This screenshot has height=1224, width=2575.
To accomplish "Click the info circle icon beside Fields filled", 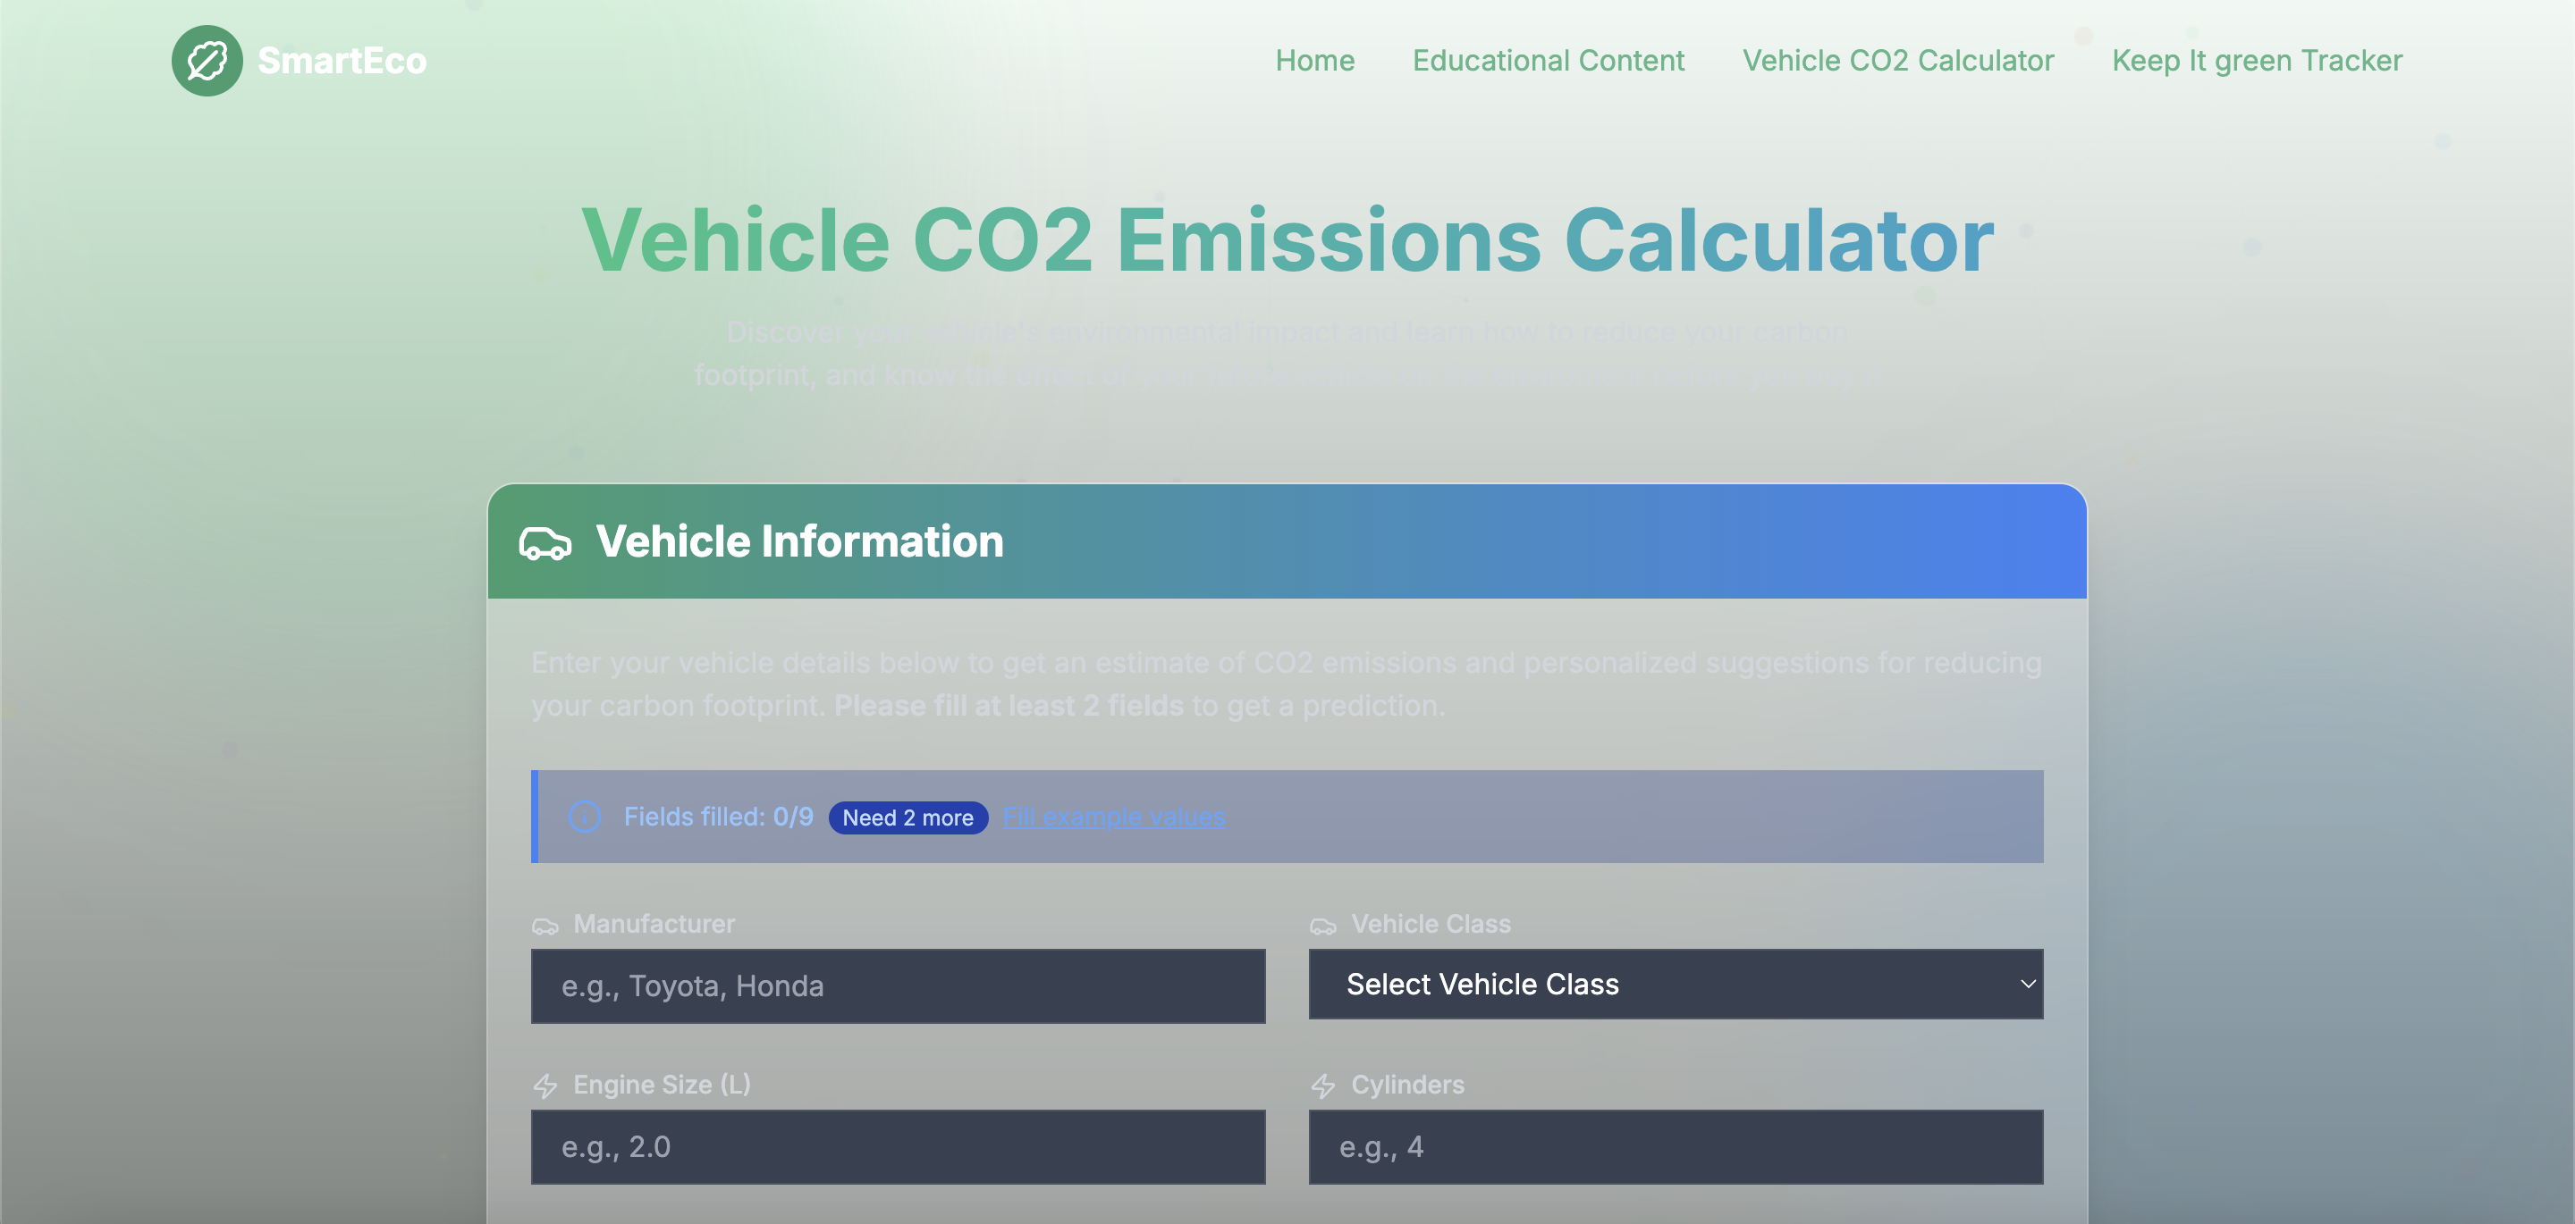I will tap(585, 817).
